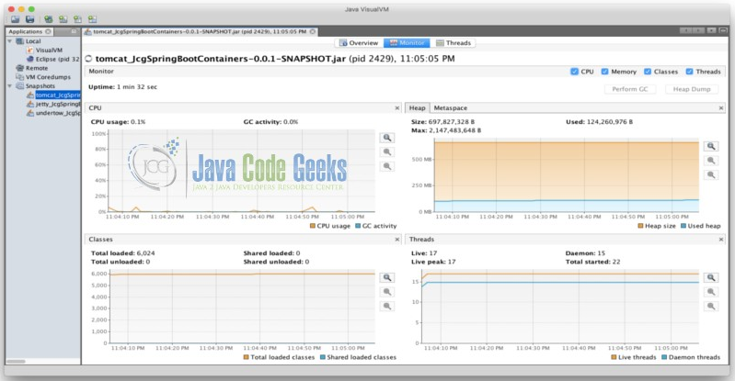This screenshot has width=735, height=381.
Task: Select the tomcat_JcgSpring snapshot item
Action: tap(53, 95)
